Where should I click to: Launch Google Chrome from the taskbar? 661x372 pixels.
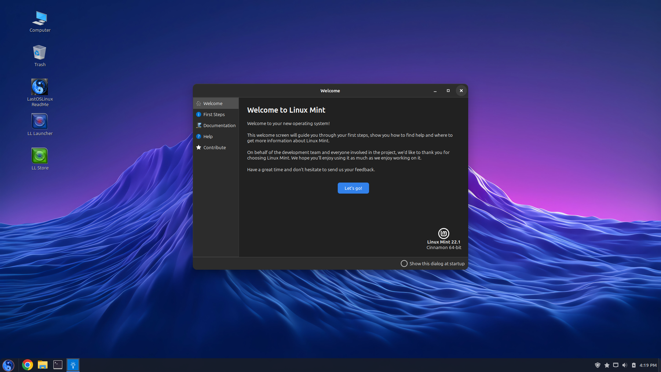28,365
